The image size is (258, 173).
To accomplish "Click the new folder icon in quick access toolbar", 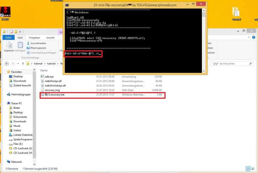I will tap(16, 31).
